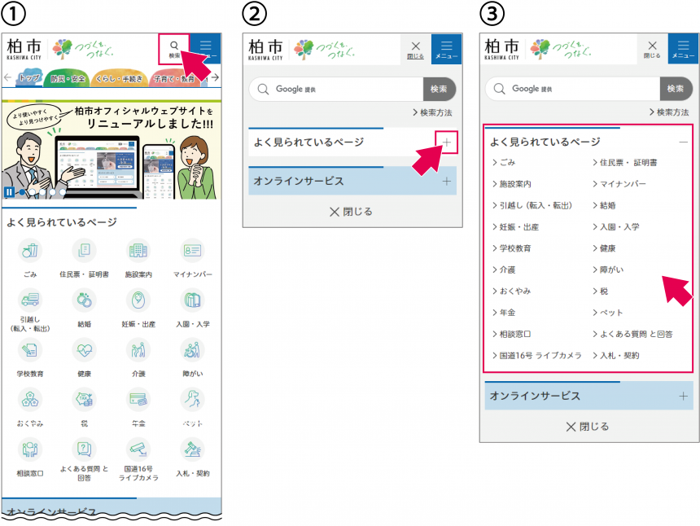Open the 検索方法 link in screen 3
The height and width of the screenshot is (526, 700).
tap(669, 112)
